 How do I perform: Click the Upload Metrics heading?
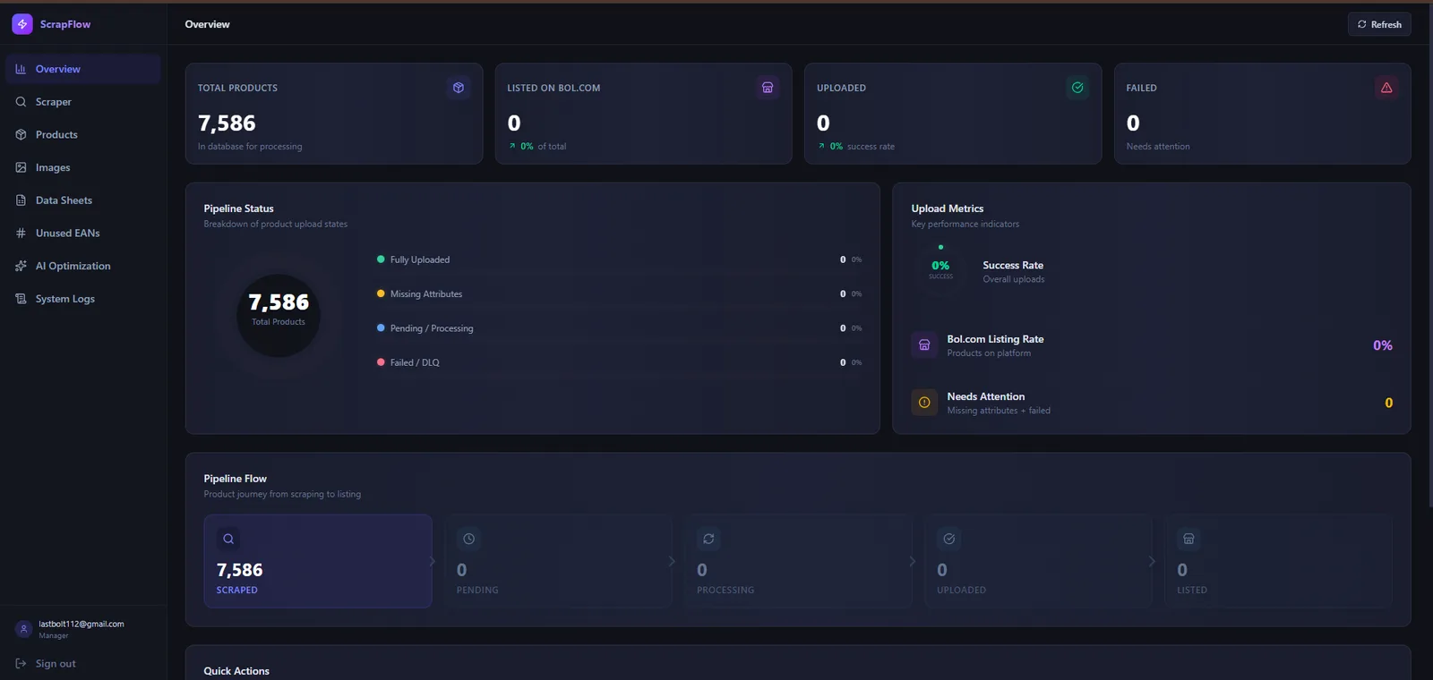[x=948, y=208]
